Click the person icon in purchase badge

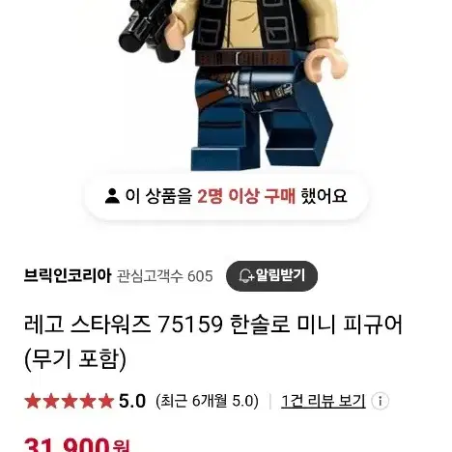[x=112, y=196]
